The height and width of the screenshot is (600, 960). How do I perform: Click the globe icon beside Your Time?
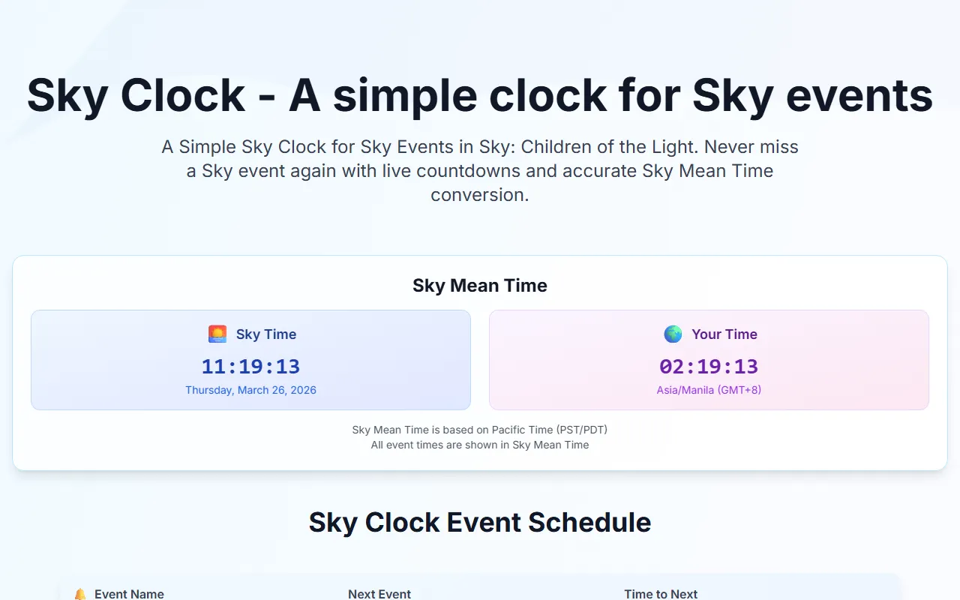(673, 334)
